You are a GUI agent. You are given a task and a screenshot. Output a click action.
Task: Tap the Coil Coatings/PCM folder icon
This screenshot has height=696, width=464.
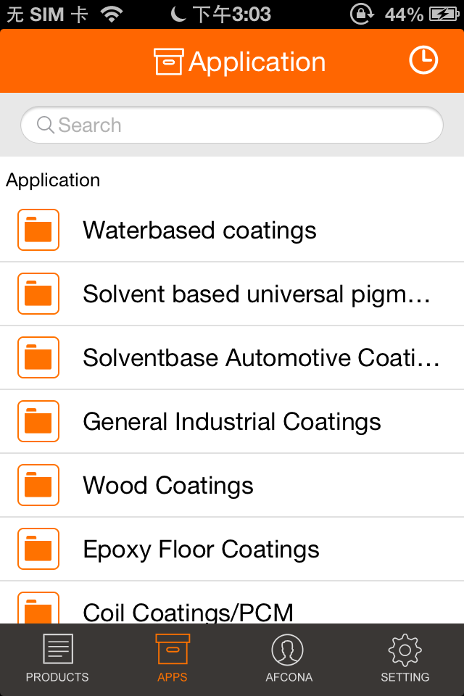pyautogui.click(x=38, y=608)
